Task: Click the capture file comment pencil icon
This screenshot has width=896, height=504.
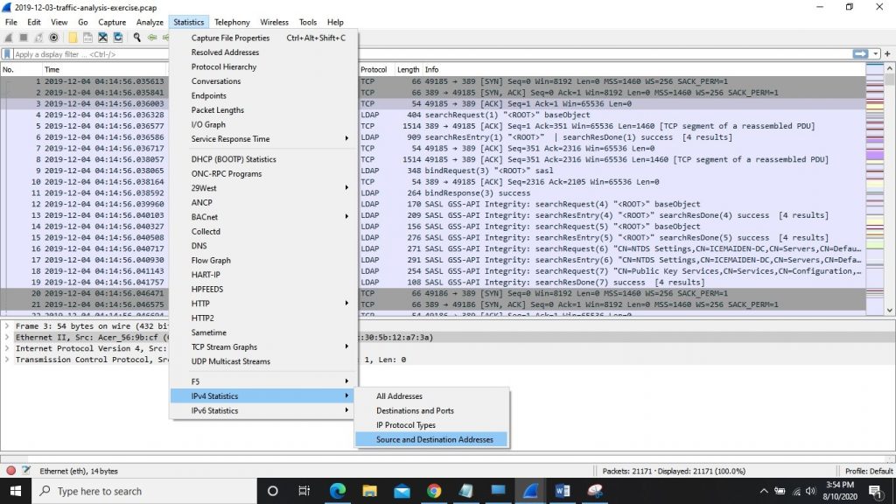Action: coord(25,471)
